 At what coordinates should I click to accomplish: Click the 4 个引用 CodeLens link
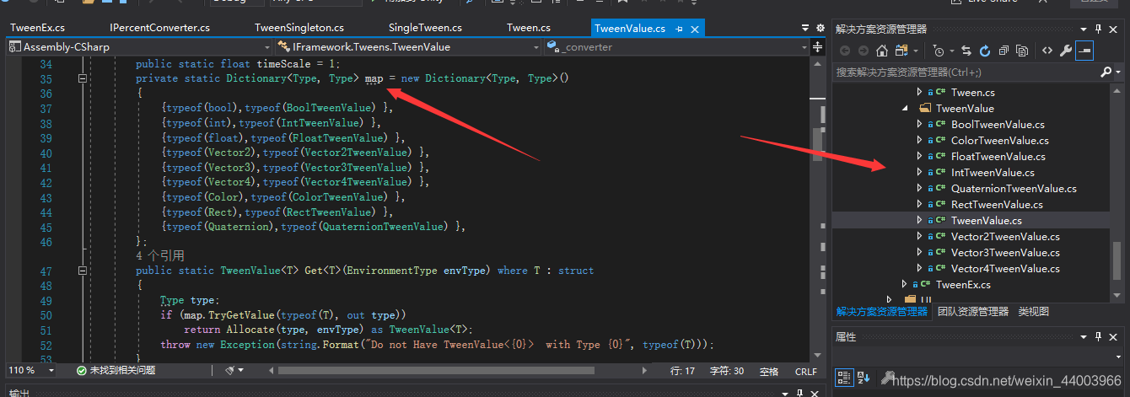pyautogui.click(x=160, y=255)
